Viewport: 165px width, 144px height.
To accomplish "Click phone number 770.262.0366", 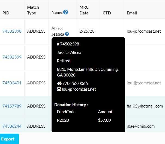I will (x=75, y=83).
